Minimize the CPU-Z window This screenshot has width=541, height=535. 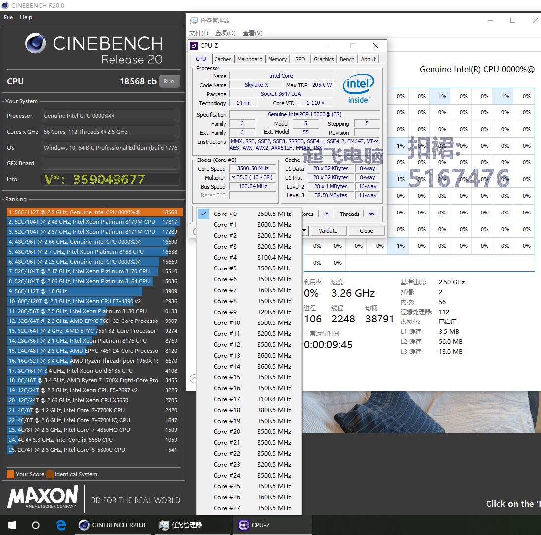coord(330,46)
